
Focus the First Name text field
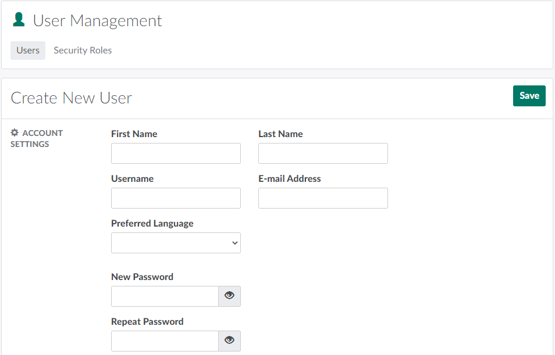[x=176, y=153]
